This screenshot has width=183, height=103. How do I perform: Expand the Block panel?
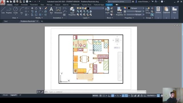110,18
